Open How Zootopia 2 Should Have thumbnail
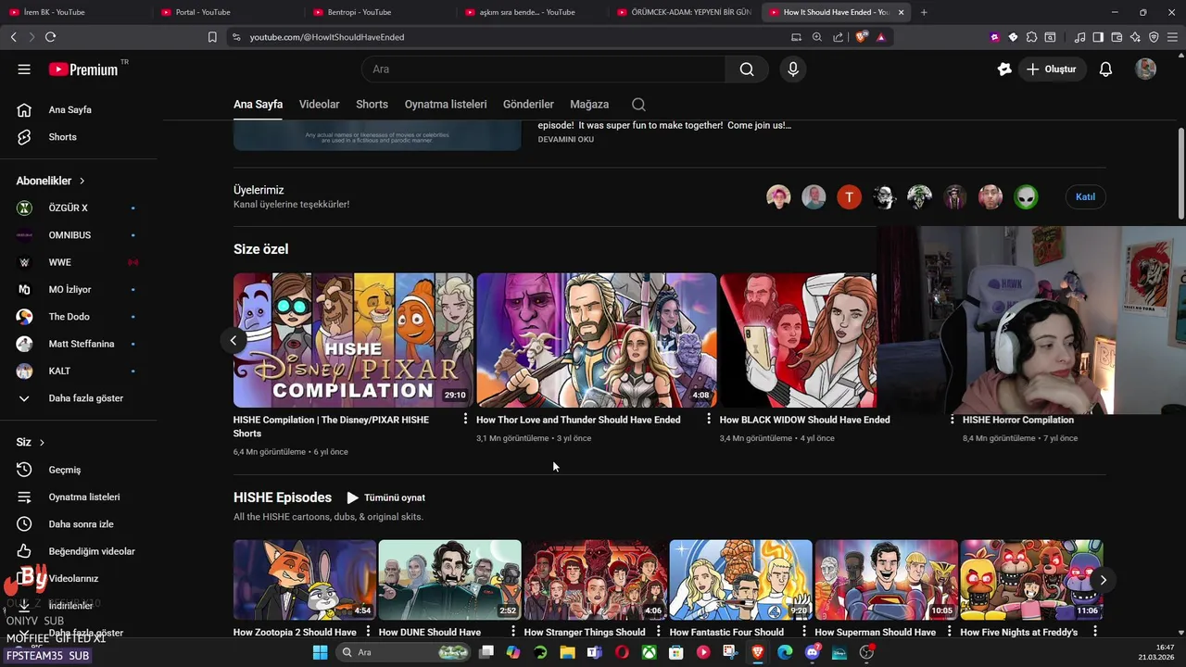The width and height of the screenshot is (1186, 667). point(305,580)
